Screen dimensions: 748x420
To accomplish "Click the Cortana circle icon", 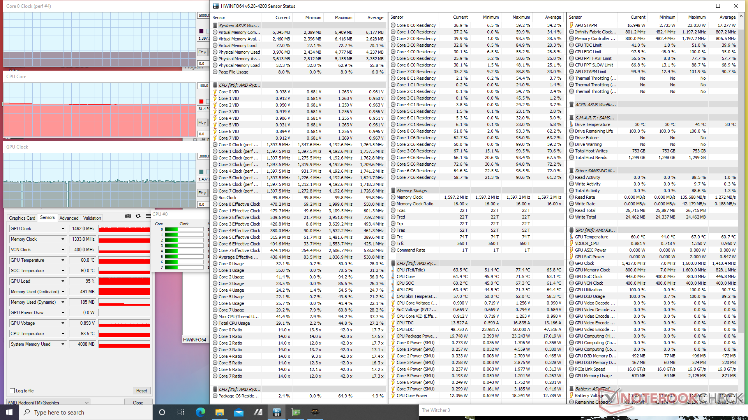I will coord(162,412).
